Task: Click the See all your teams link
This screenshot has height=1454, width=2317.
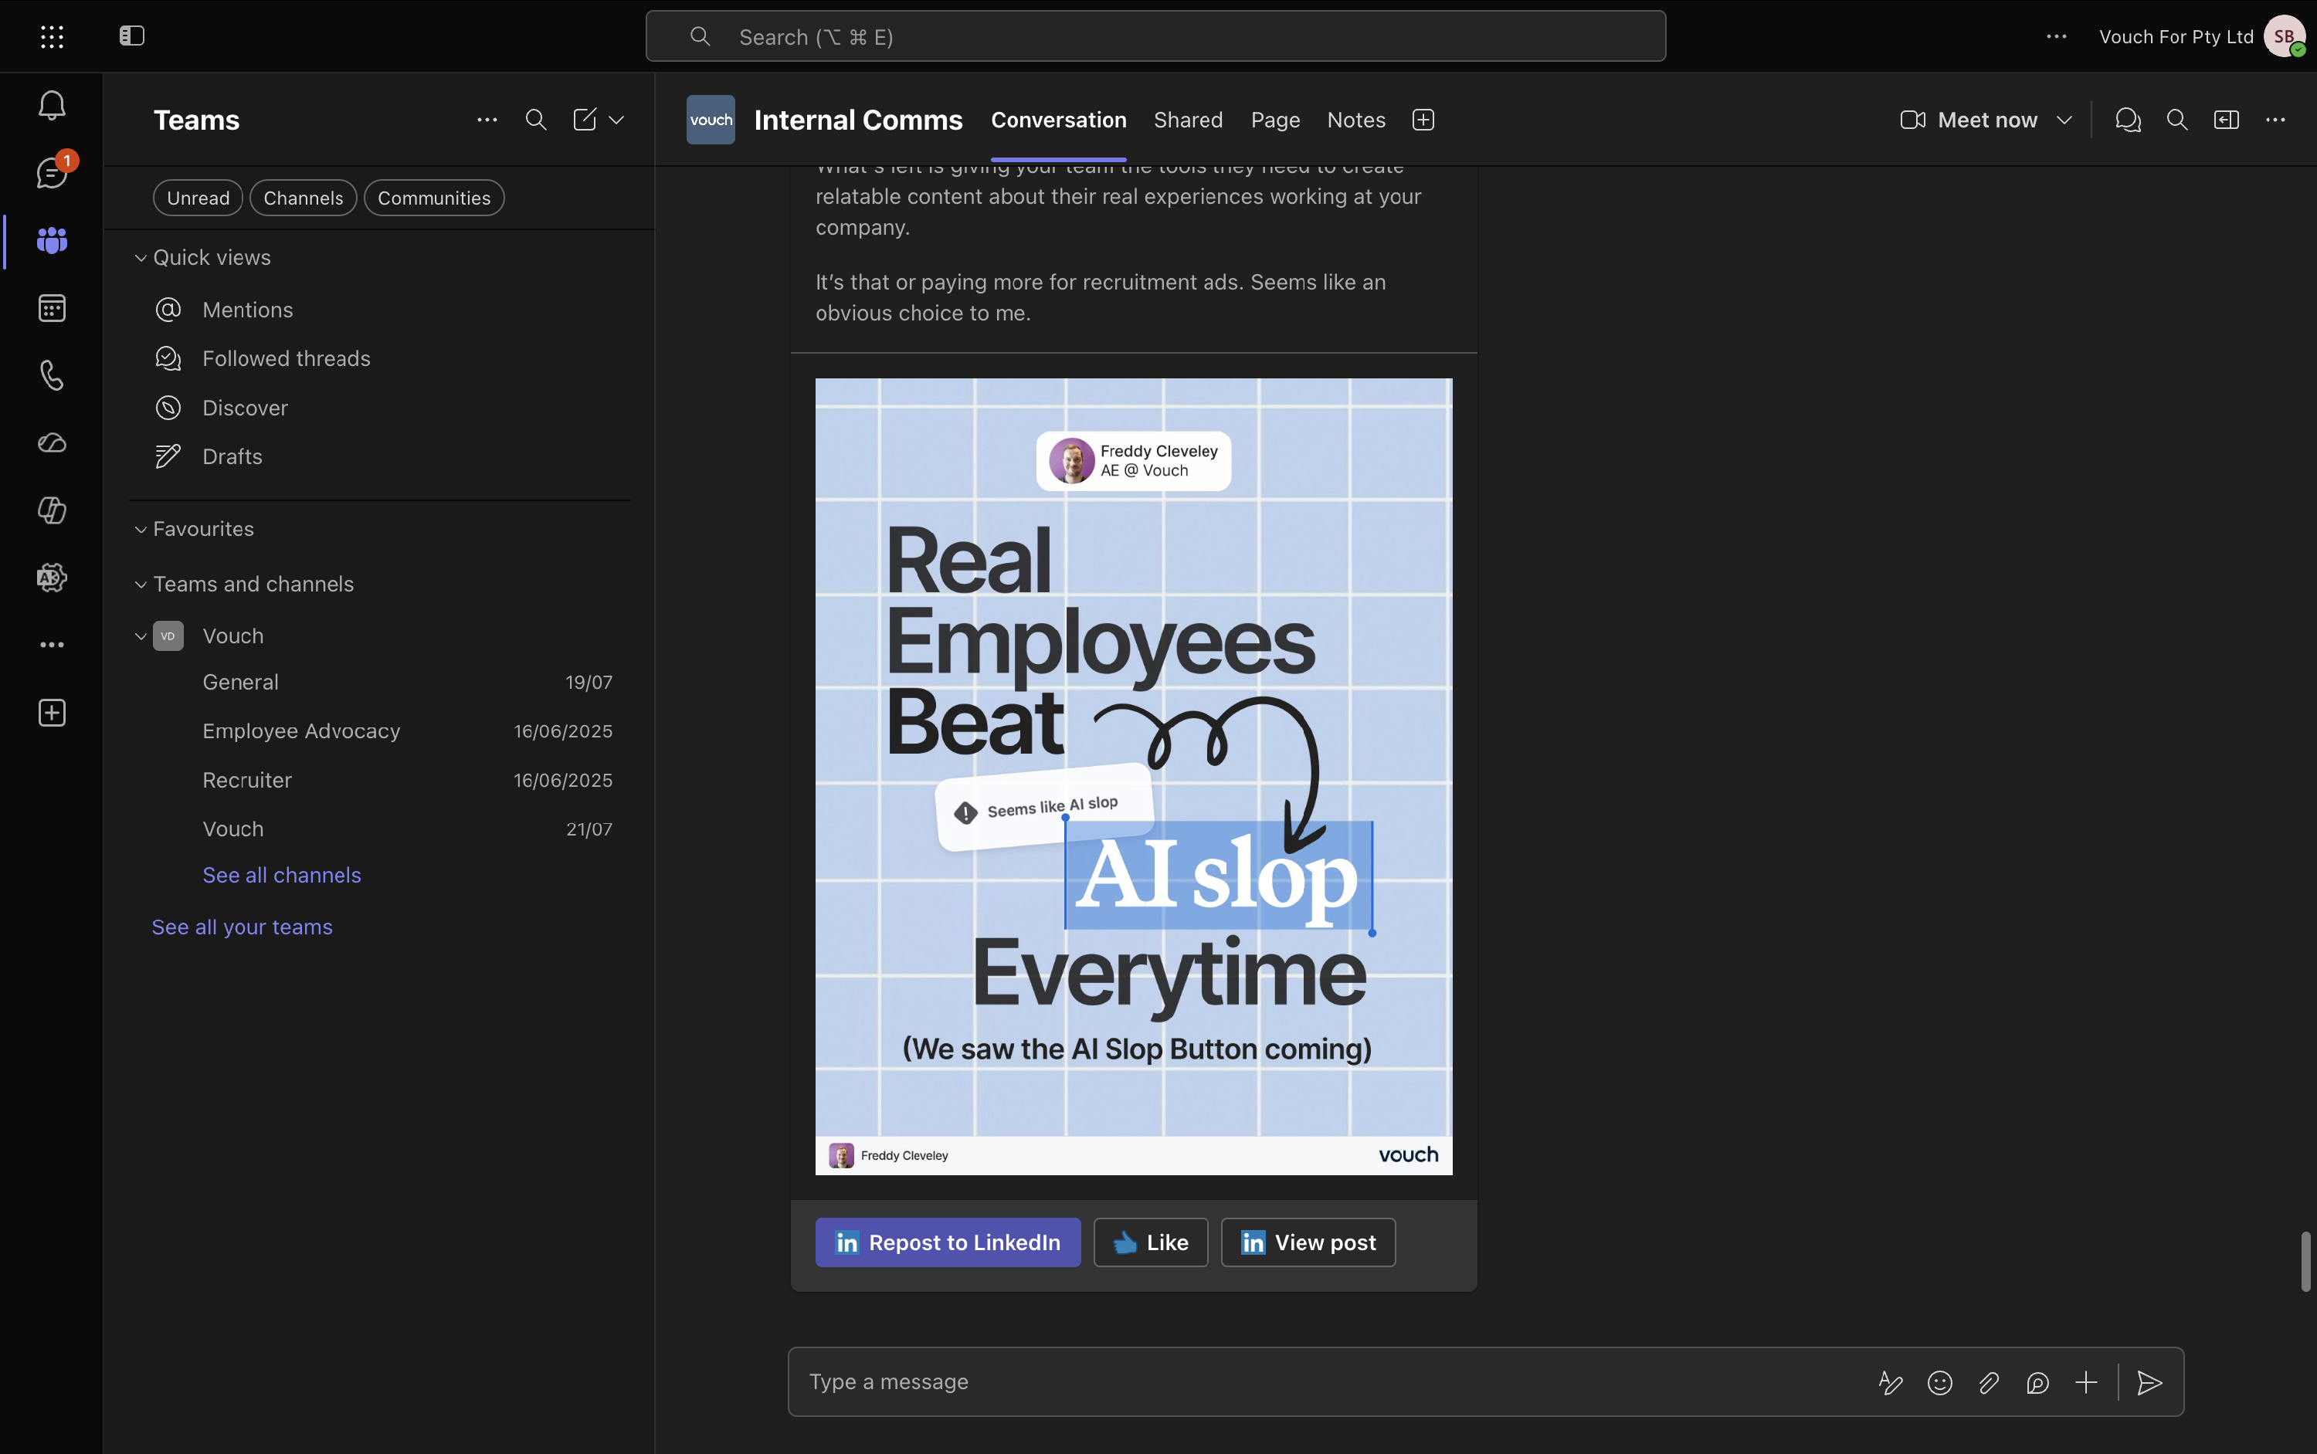Action: coord(243,927)
